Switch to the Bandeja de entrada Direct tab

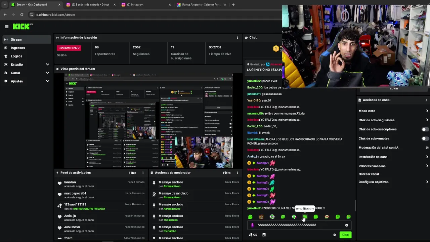point(90,5)
